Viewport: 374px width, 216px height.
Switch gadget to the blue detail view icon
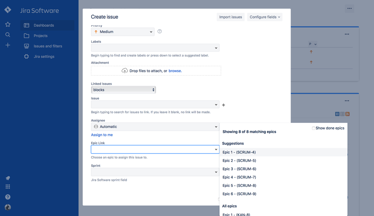[337, 114]
